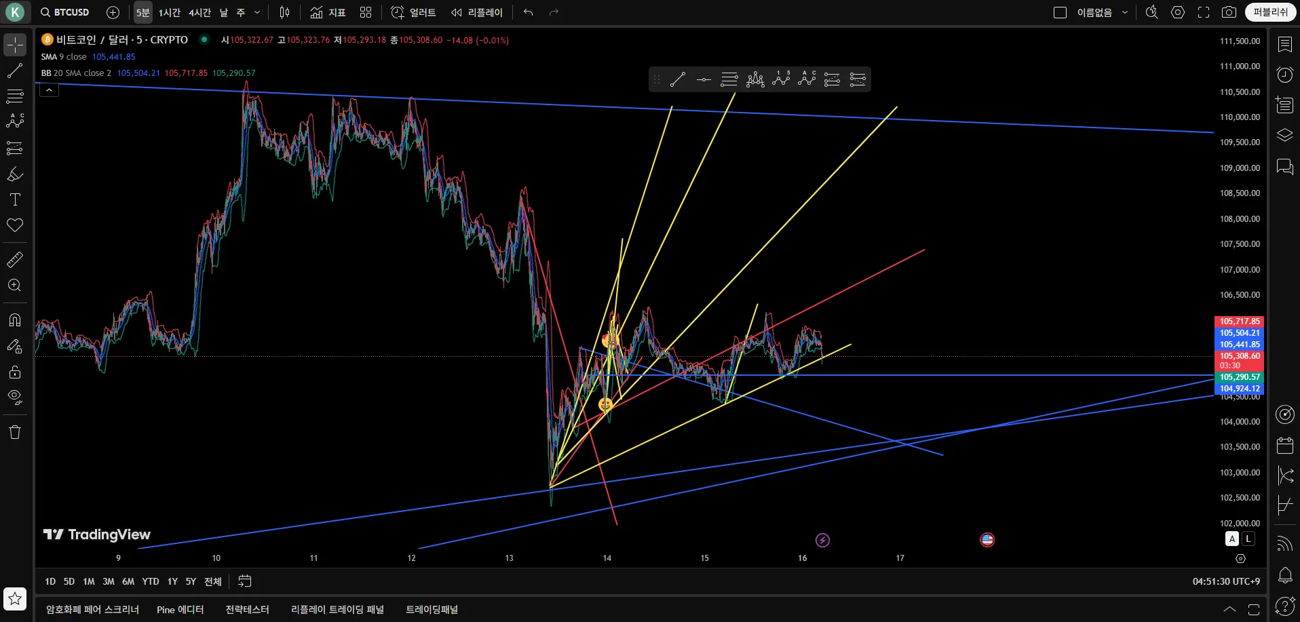Viewport: 1300px width, 622px height.
Task: Toggle hide all drawings eye icon
Action: pos(15,397)
